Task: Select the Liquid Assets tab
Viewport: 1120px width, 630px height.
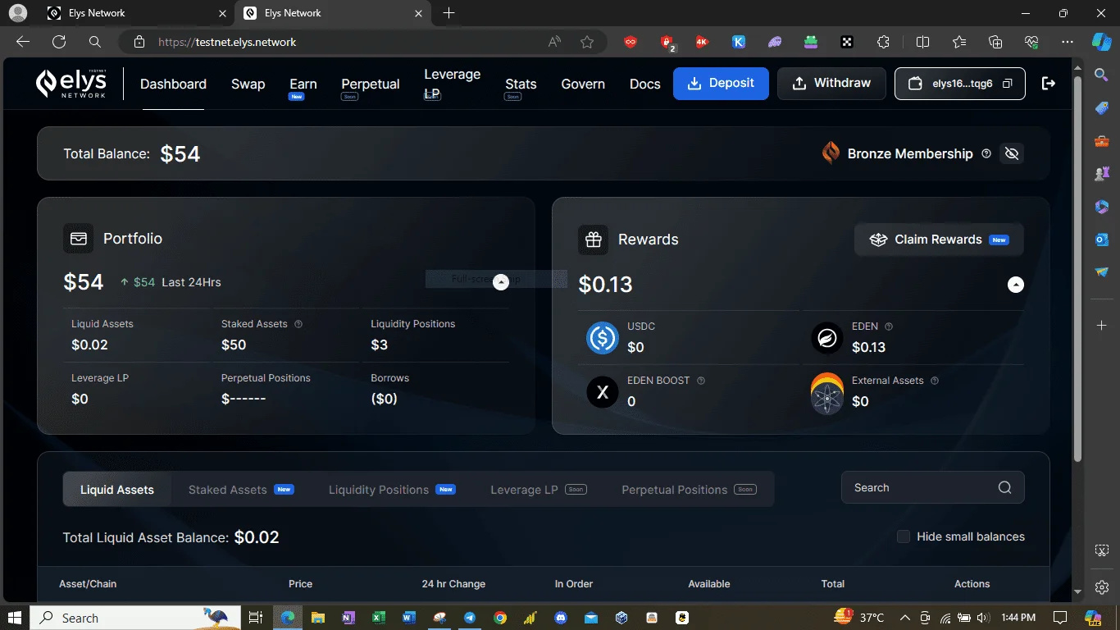Action: click(117, 490)
